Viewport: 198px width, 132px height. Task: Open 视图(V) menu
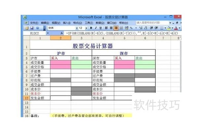click(x=56, y=23)
